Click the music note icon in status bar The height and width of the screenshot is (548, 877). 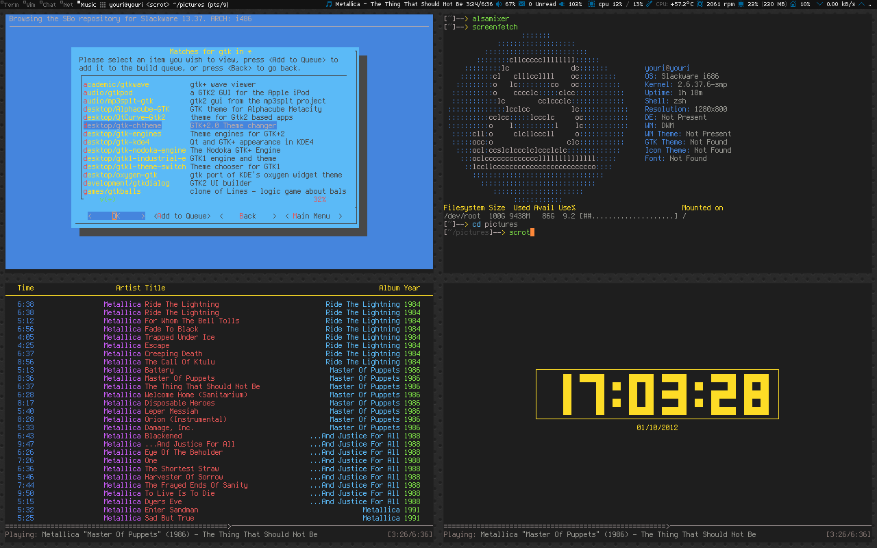tap(329, 4)
